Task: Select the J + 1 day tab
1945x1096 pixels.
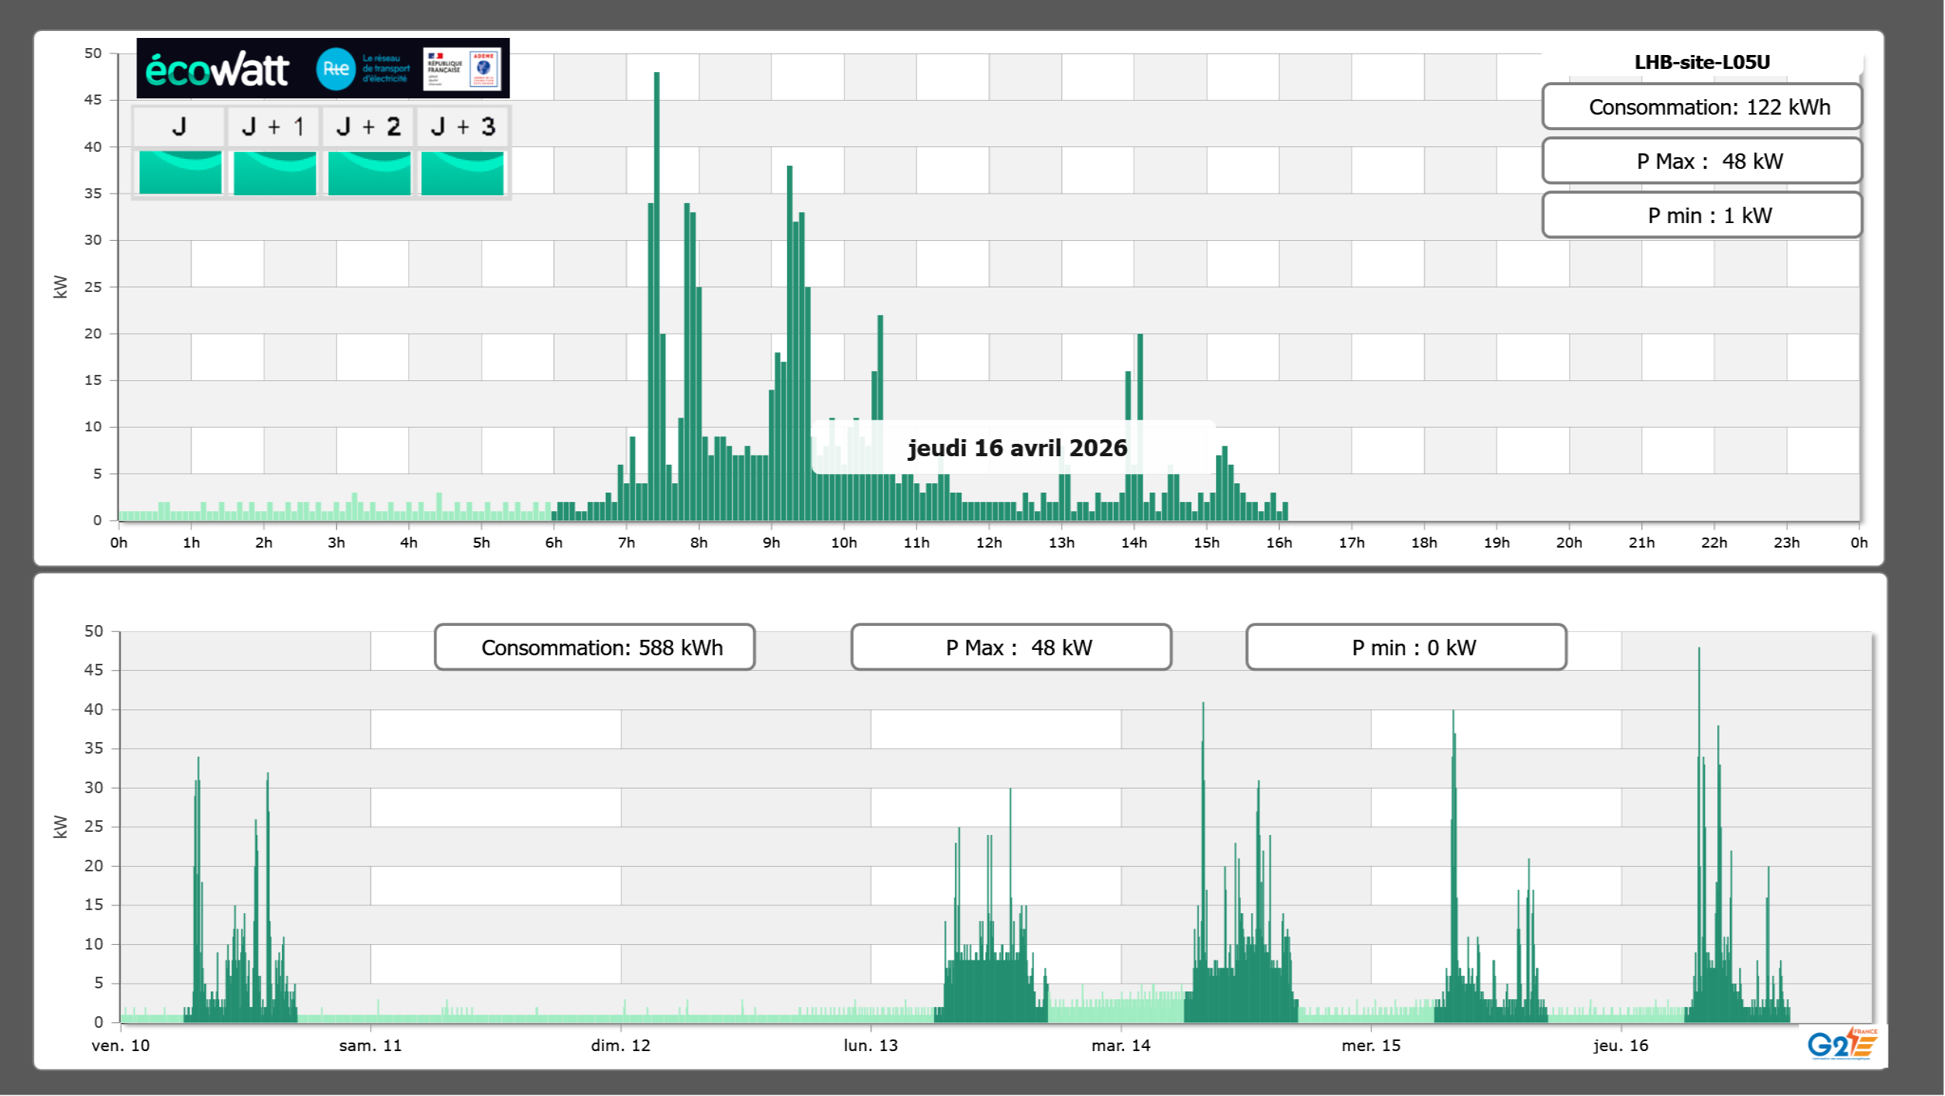Action: [273, 126]
